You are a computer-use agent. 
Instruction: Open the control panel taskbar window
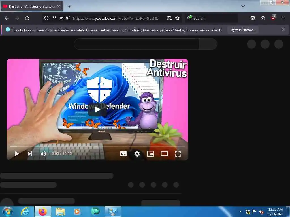coord(113,211)
